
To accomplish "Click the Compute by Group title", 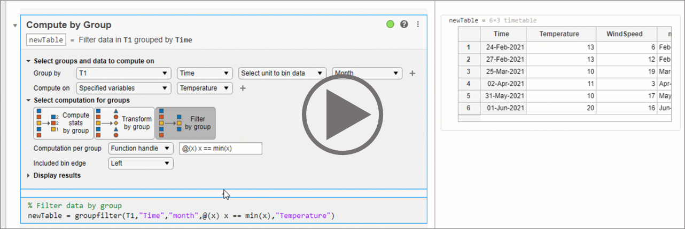I will [x=69, y=25].
